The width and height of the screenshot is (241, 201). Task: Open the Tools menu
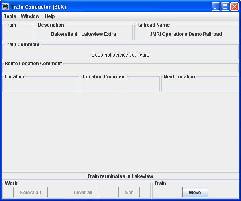(10, 16)
